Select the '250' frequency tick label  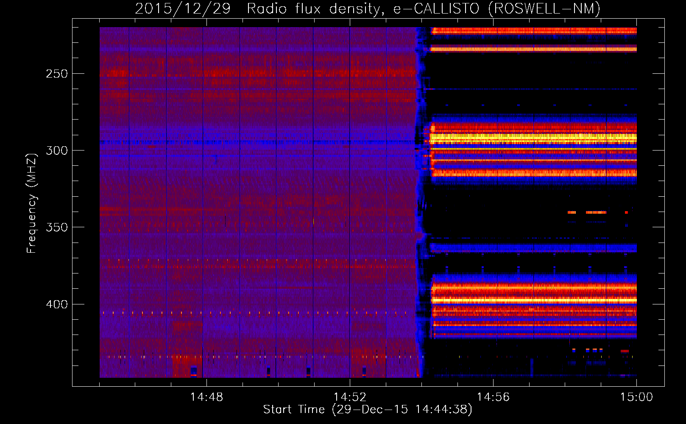tap(57, 74)
